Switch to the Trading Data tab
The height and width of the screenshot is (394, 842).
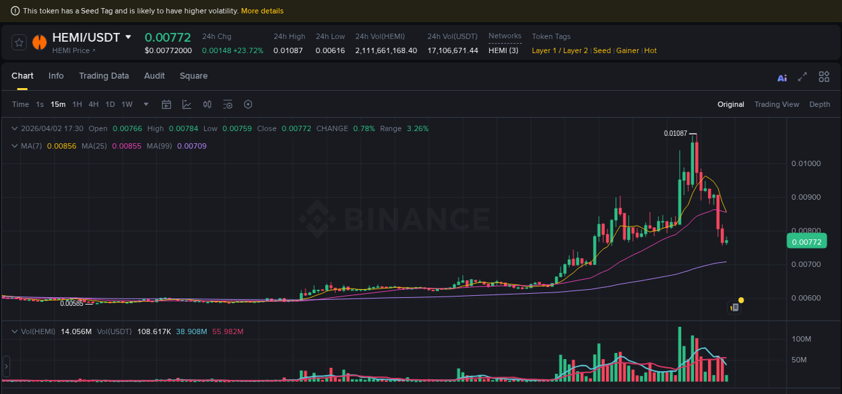tap(104, 76)
